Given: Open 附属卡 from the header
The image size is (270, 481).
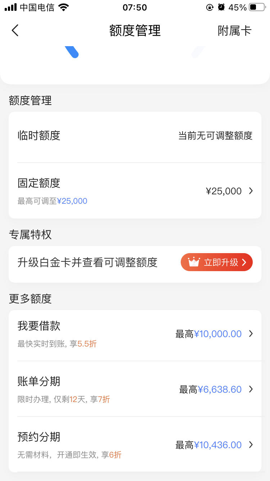Looking at the screenshot, I should tap(234, 31).
